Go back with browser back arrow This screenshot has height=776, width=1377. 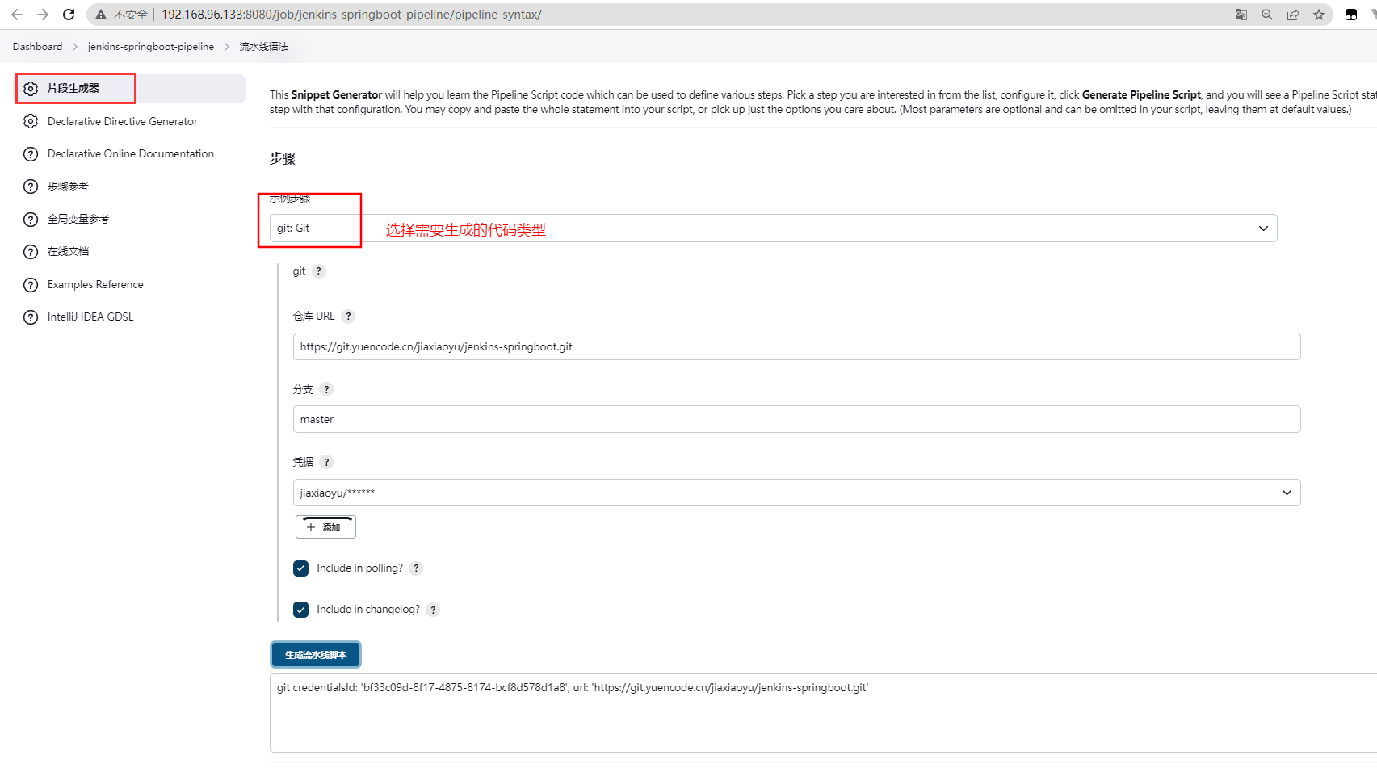tap(17, 15)
